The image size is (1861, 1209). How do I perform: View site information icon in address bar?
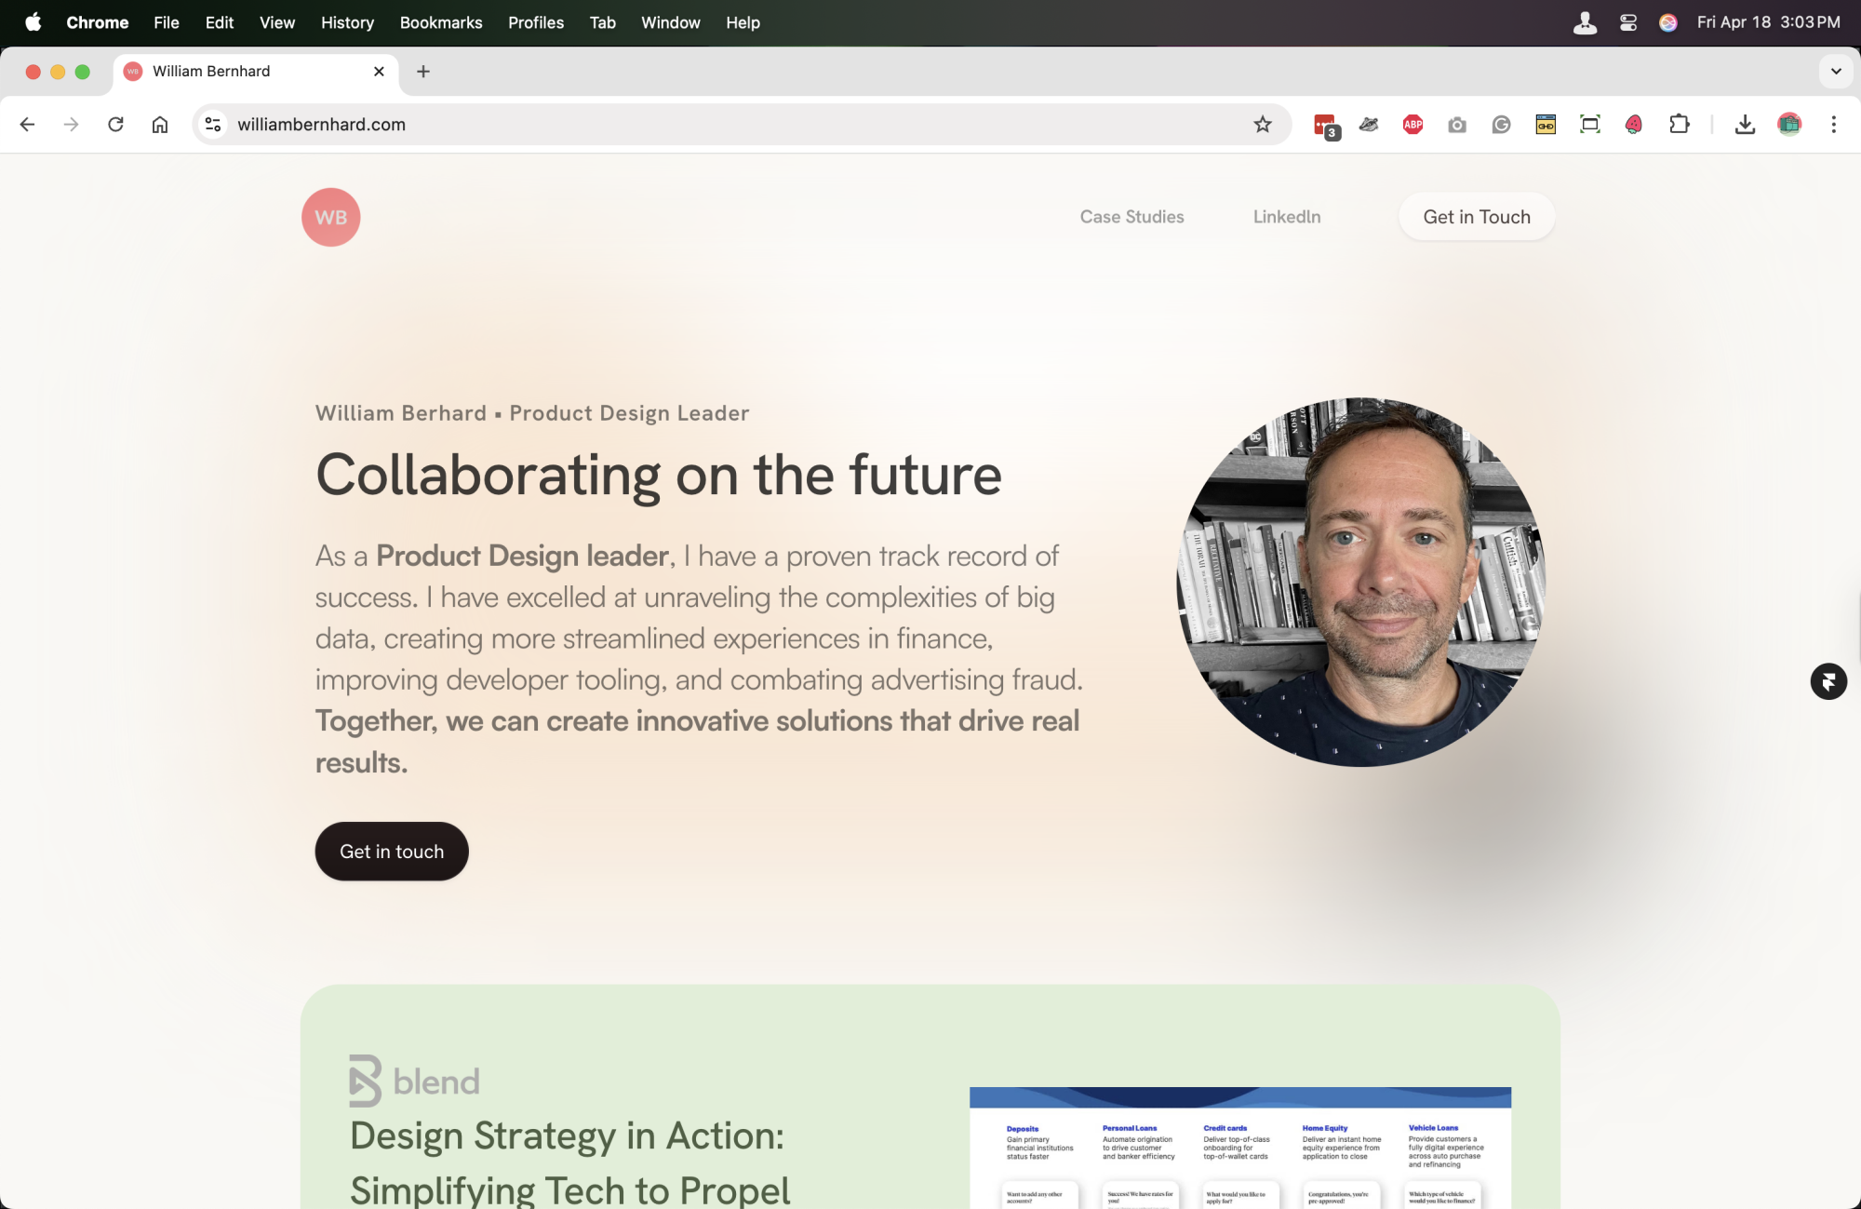click(213, 124)
